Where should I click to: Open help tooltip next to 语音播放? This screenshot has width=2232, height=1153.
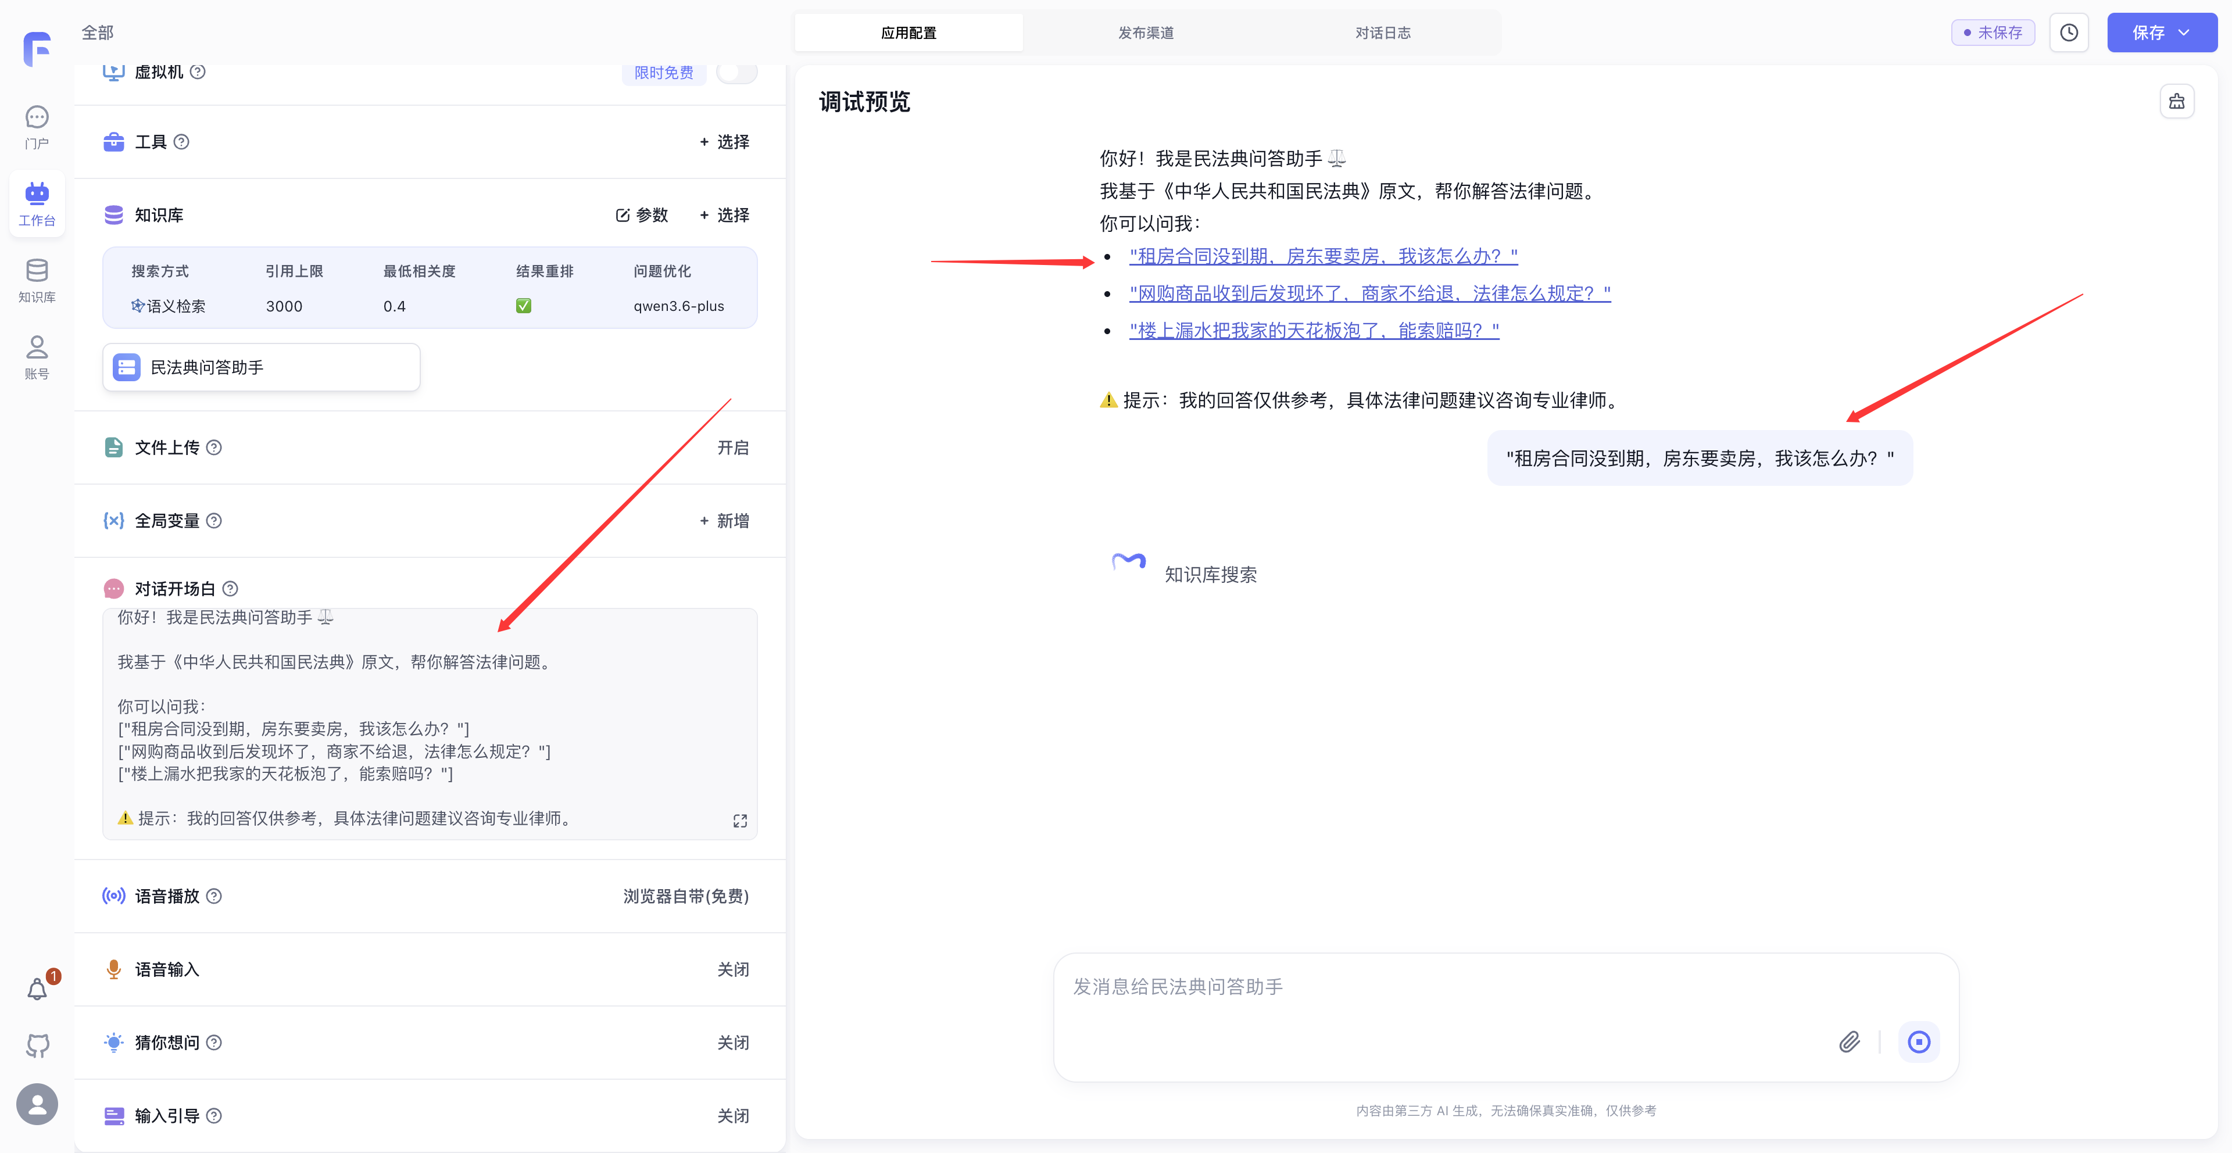coord(214,896)
